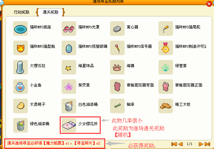The height and width of the screenshot is (149, 214).
Task: Select the 海星饰品 star icon
Action: [x=69, y=67]
